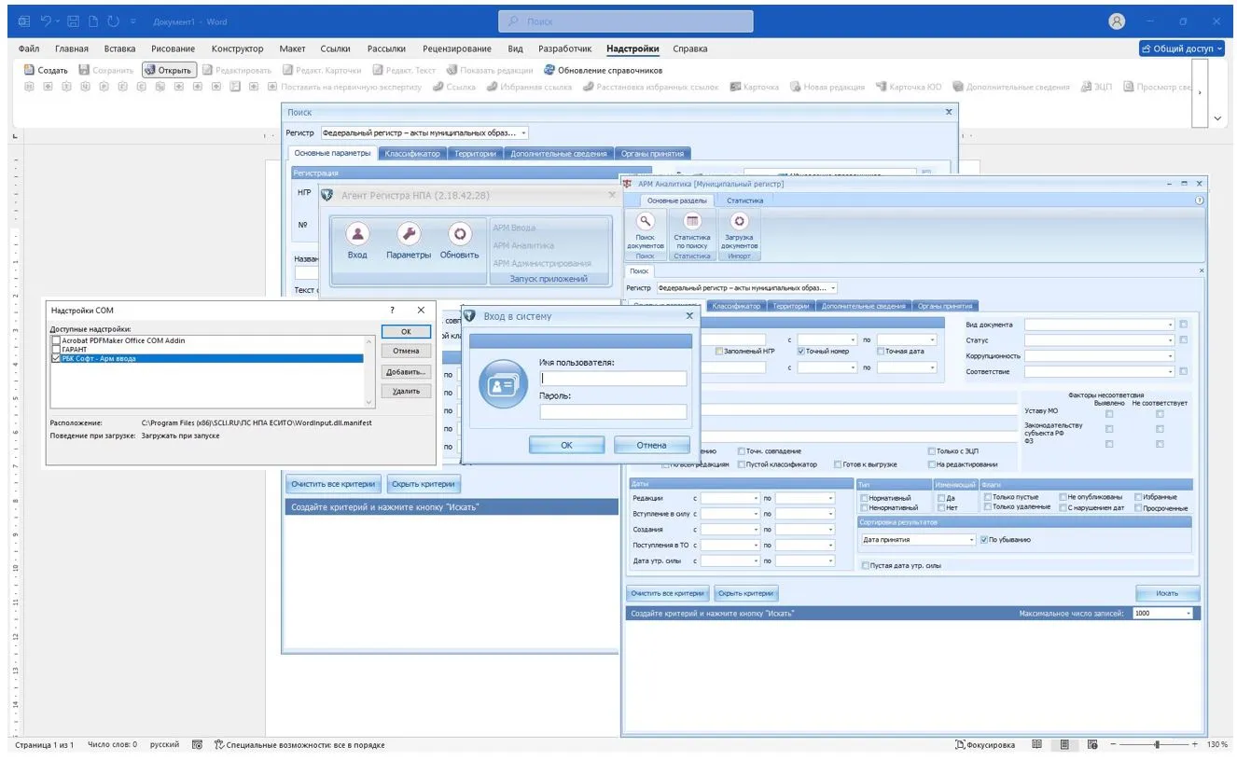Click the help icon in АРМ Аналитика ribbon
This screenshot has height=761, width=1237.
point(1200,200)
